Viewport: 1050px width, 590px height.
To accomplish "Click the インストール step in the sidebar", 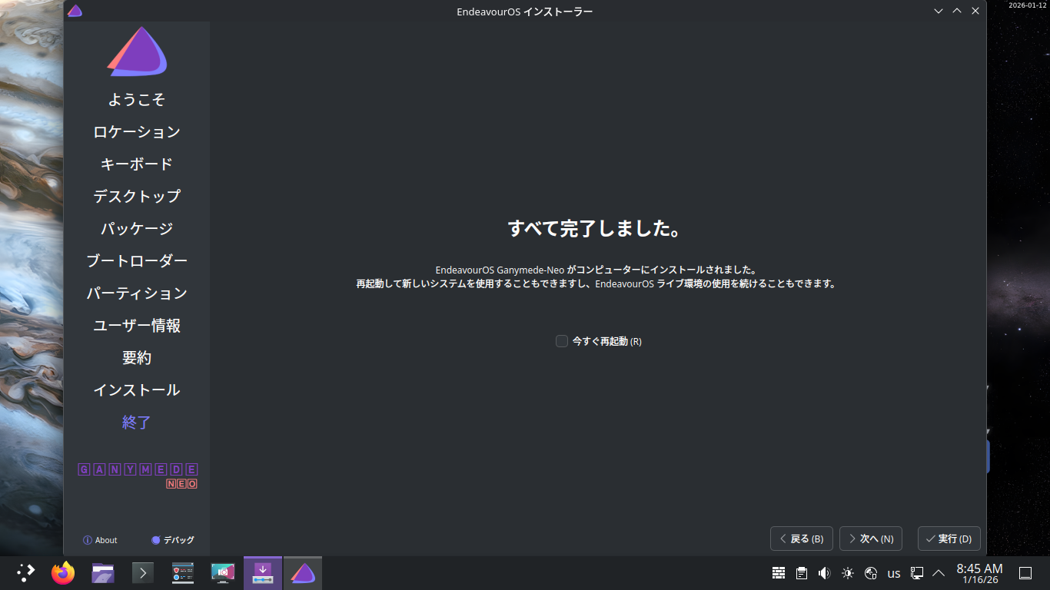I will [137, 390].
